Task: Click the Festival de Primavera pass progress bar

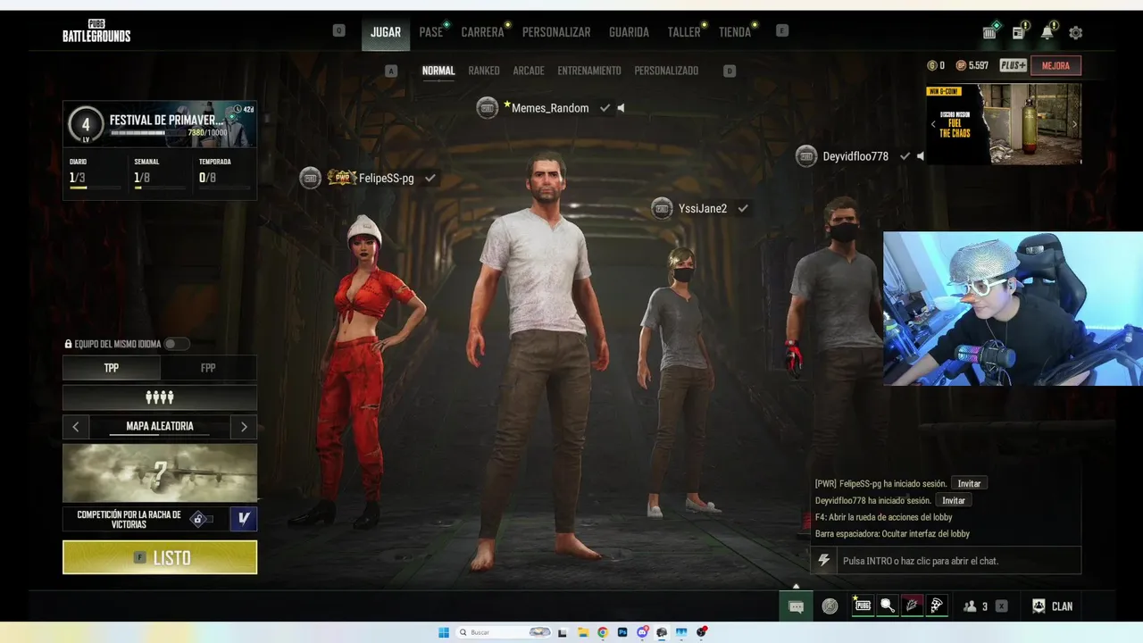Action: [148, 133]
